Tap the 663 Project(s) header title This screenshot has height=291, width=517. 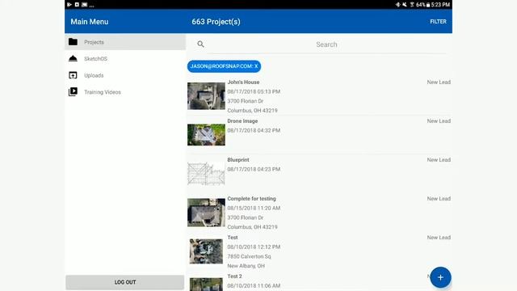[216, 22]
